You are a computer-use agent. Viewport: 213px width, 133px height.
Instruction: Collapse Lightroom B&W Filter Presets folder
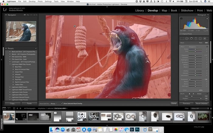click(10, 64)
